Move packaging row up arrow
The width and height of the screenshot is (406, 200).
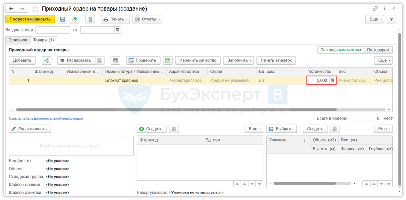coord(373,184)
